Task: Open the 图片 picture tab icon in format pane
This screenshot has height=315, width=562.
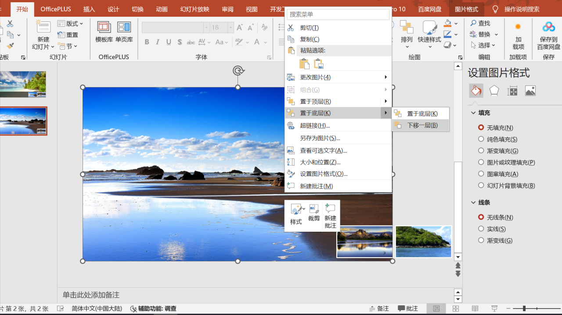Action: [x=530, y=91]
